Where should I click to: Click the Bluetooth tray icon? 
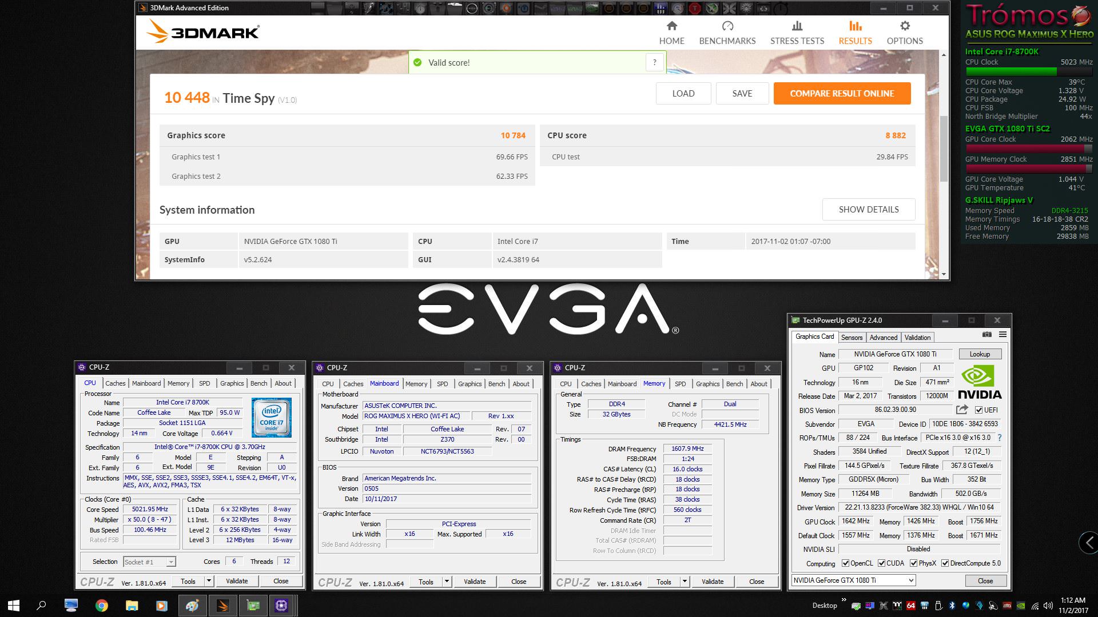(952, 606)
